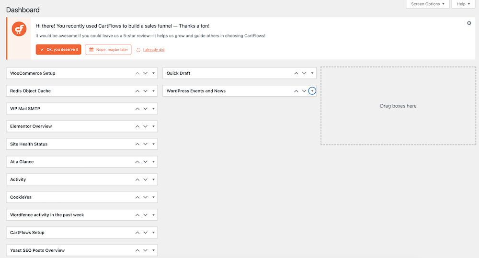Move Redis Object Cache box down
Screen dimensions: 479x258
pyautogui.click(x=145, y=91)
